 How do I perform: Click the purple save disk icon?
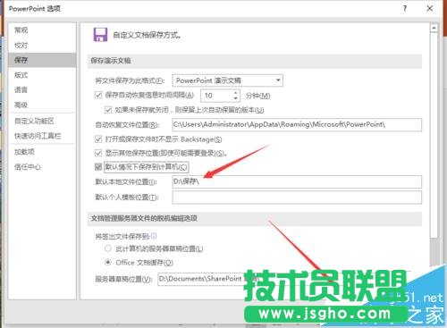pos(100,35)
